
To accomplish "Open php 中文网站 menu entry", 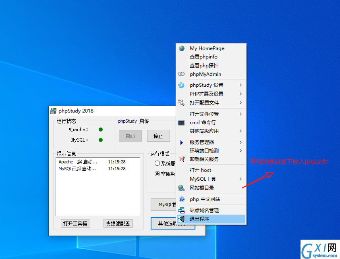I will 211,199.
